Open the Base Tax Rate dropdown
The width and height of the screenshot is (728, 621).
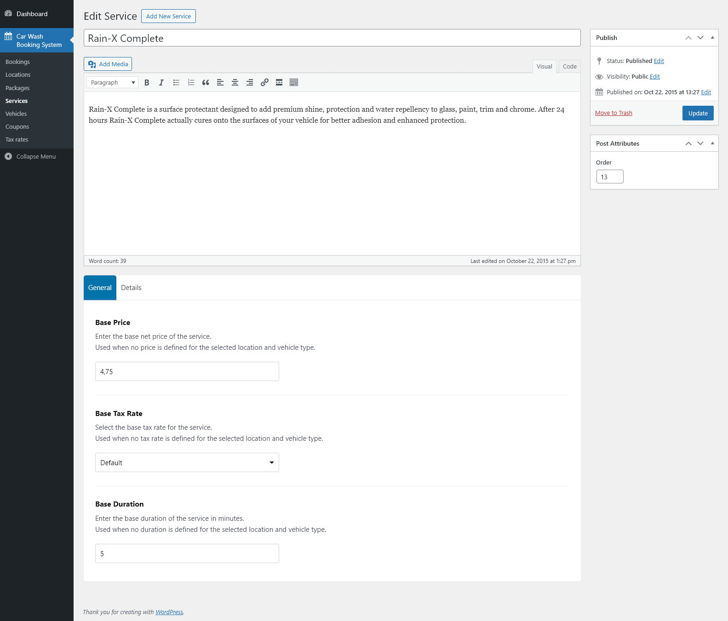point(187,462)
